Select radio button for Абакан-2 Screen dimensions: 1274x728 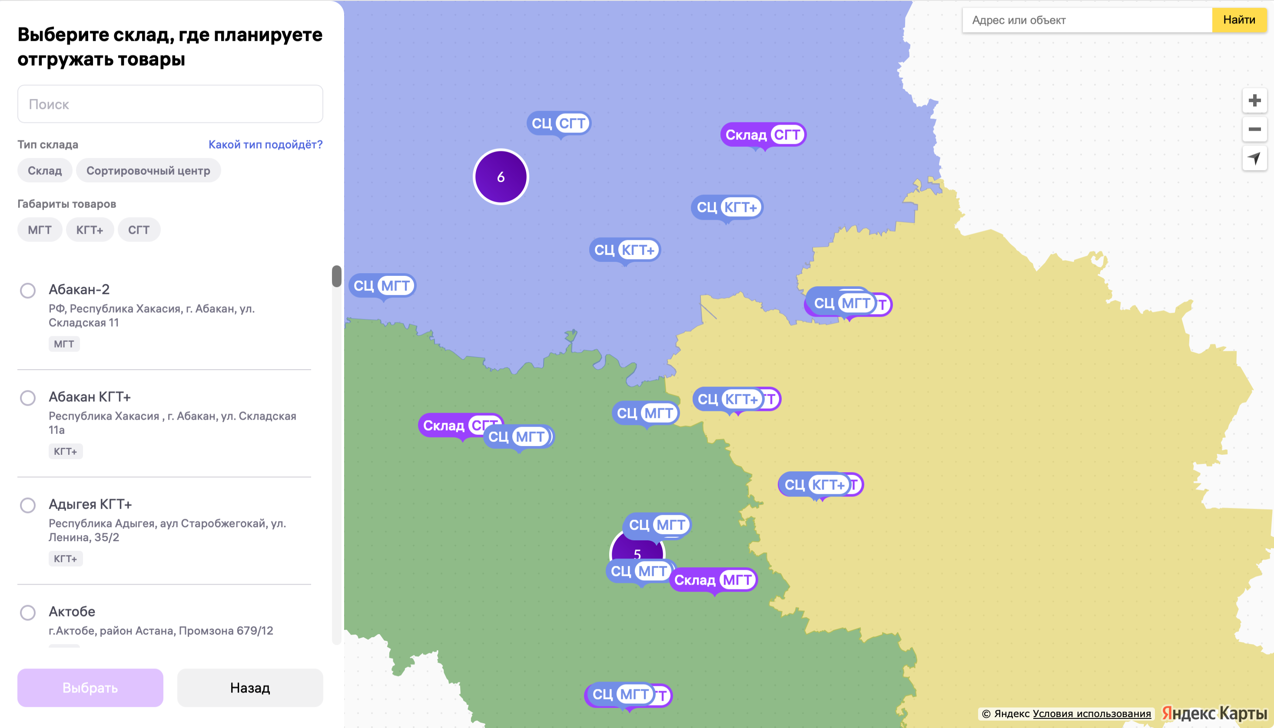(27, 290)
